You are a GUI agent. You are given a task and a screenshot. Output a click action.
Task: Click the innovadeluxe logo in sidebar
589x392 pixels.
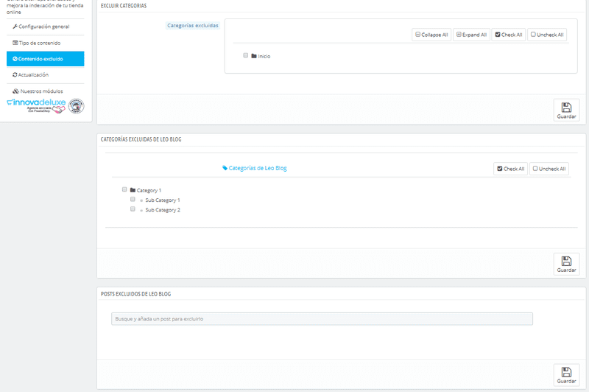[x=35, y=105]
